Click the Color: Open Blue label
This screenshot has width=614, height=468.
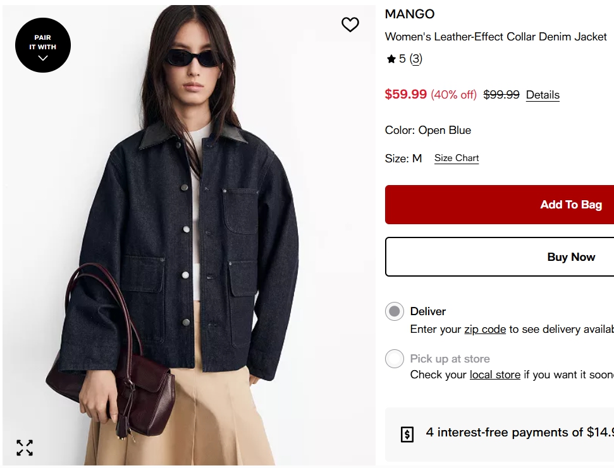pyautogui.click(x=427, y=130)
